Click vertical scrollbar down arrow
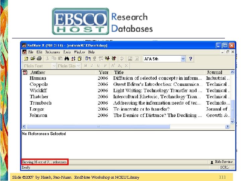Screen dimensions: 241x181 tap(232, 122)
